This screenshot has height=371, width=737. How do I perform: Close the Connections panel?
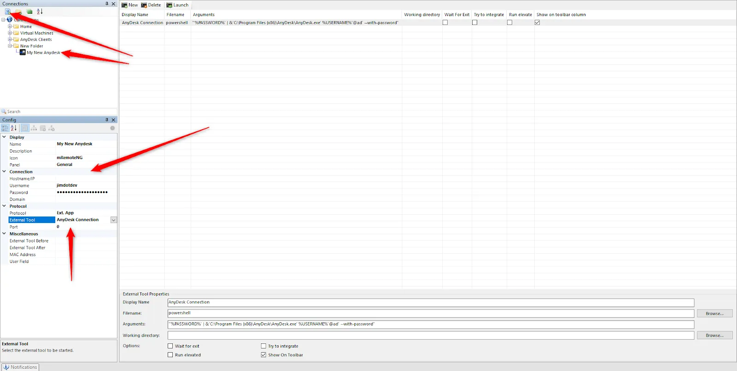[x=113, y=4]
